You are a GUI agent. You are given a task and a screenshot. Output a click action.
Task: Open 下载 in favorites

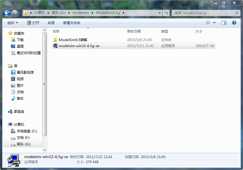[x=20, y=40]
